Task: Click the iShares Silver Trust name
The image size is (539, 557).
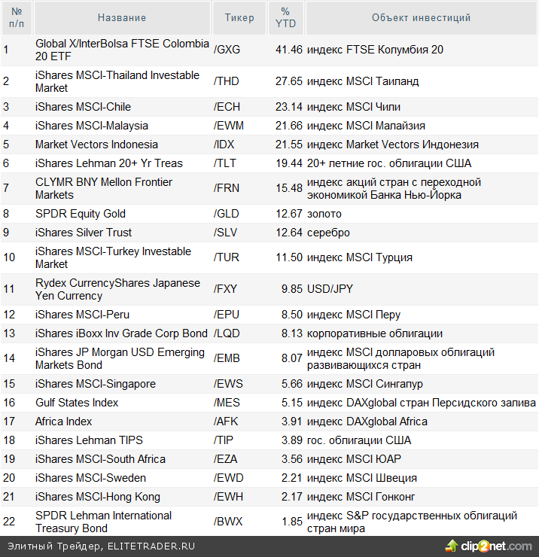Action: coord(84,233)
